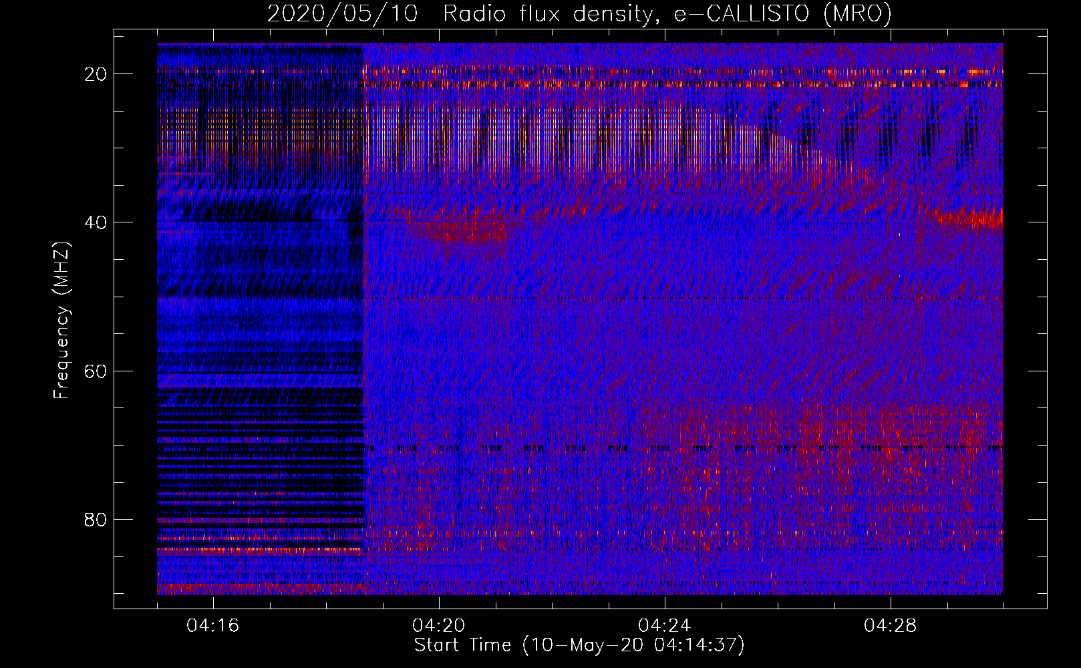Click the 04:24 time tick label
This screenshot has height=668, width=1081.
(665, 626)
